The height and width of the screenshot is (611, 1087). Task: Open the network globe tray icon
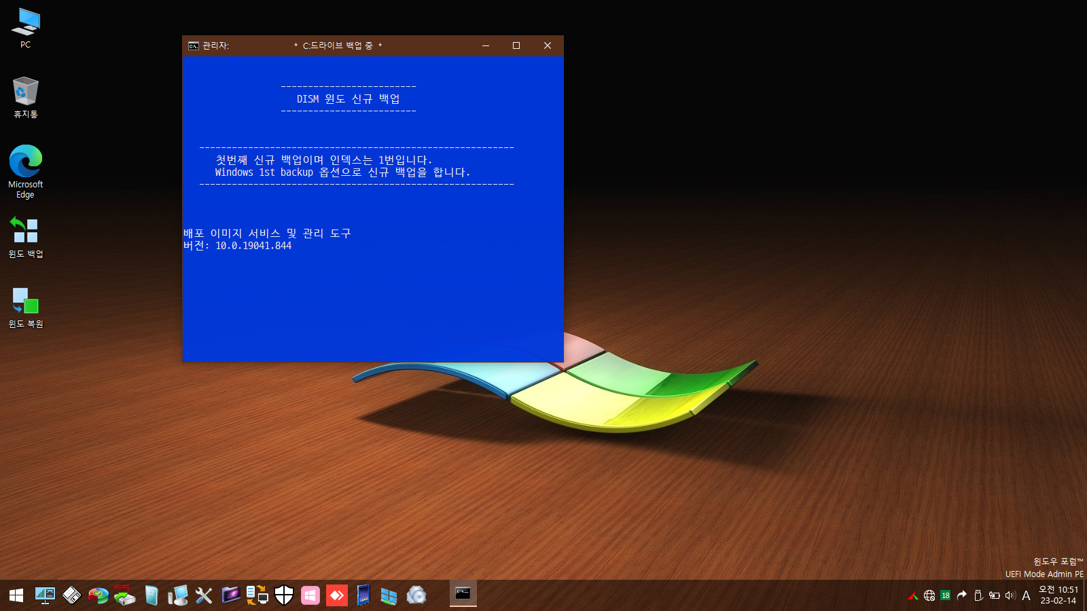929,595
